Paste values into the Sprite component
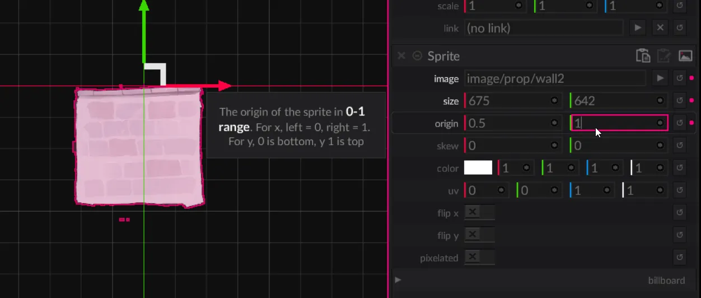 (663, 55)
